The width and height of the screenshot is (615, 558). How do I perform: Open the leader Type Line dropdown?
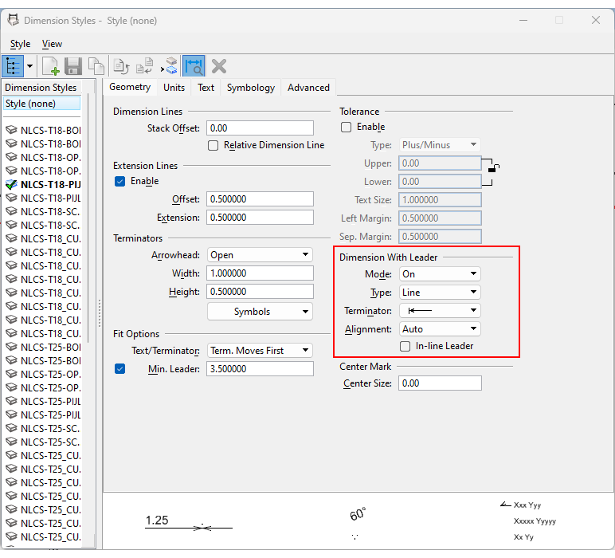pos(440,293)
